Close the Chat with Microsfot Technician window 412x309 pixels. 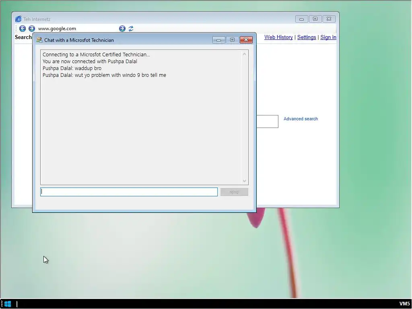[246, 40]
